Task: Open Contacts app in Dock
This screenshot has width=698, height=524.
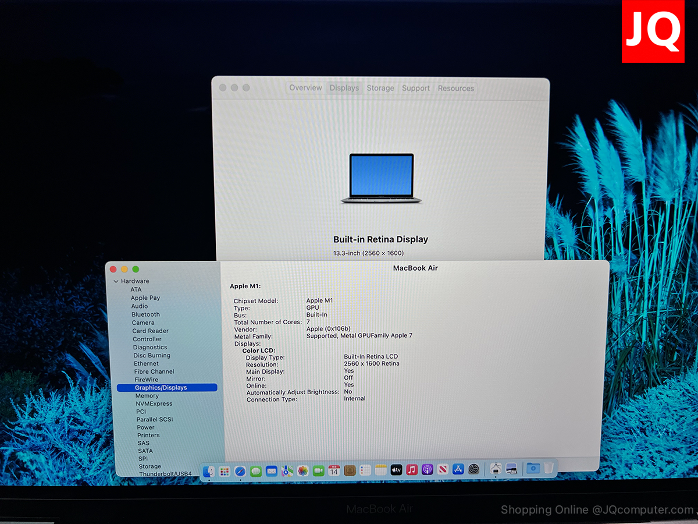Action: pos(350,470)
